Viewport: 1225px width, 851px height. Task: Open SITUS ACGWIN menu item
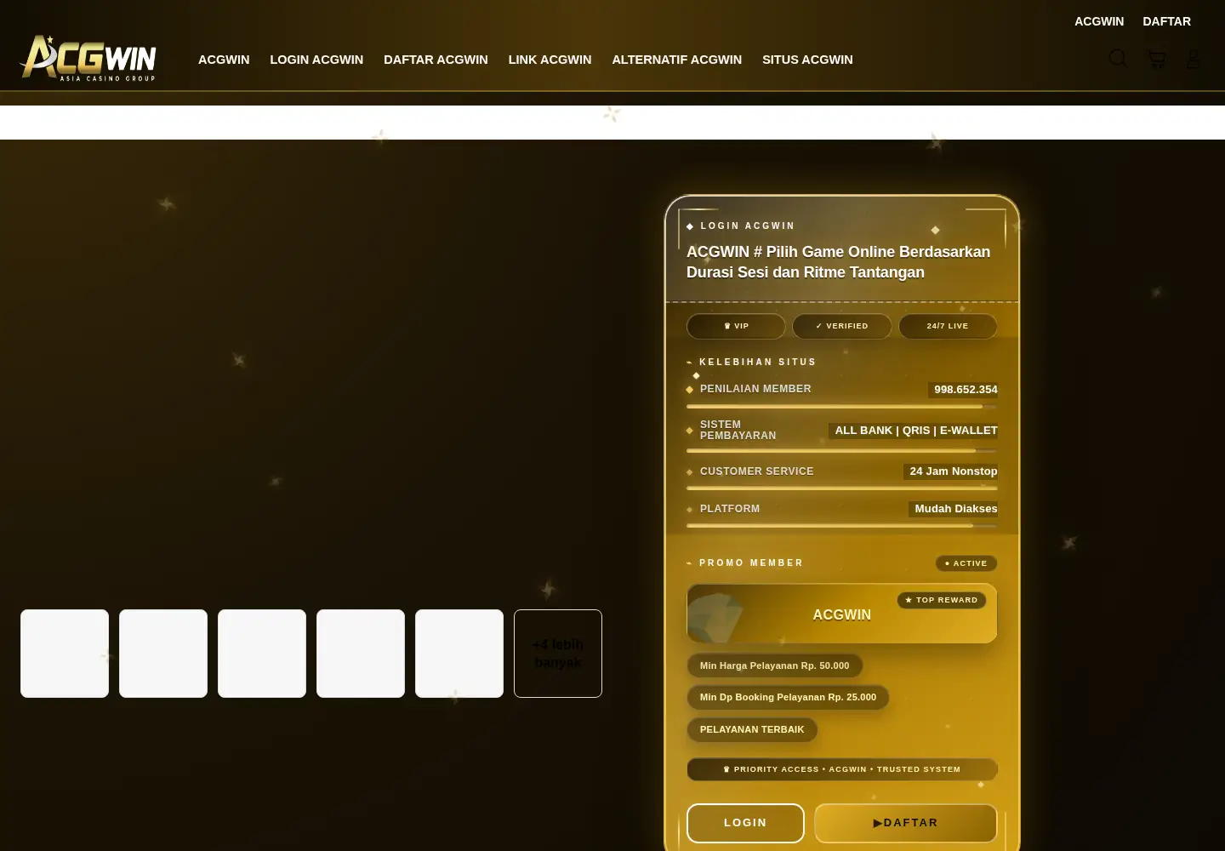click(807, 60)
